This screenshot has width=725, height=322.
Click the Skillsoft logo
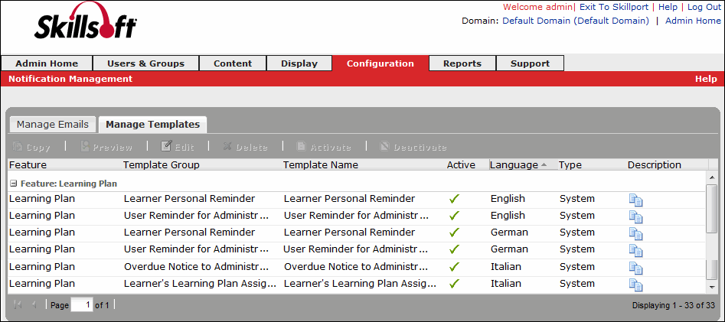tap(86, 21)
